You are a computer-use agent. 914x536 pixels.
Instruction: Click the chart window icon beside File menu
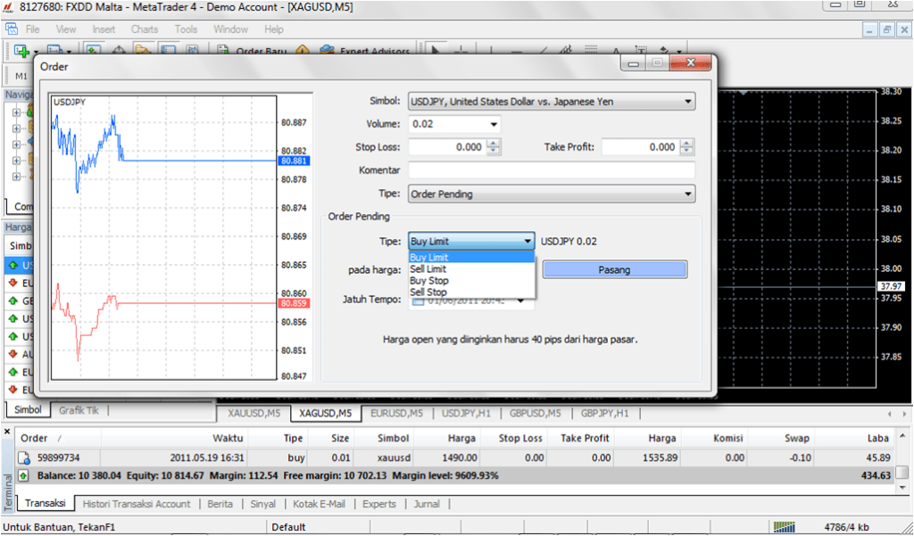click(x=11, y=29)
